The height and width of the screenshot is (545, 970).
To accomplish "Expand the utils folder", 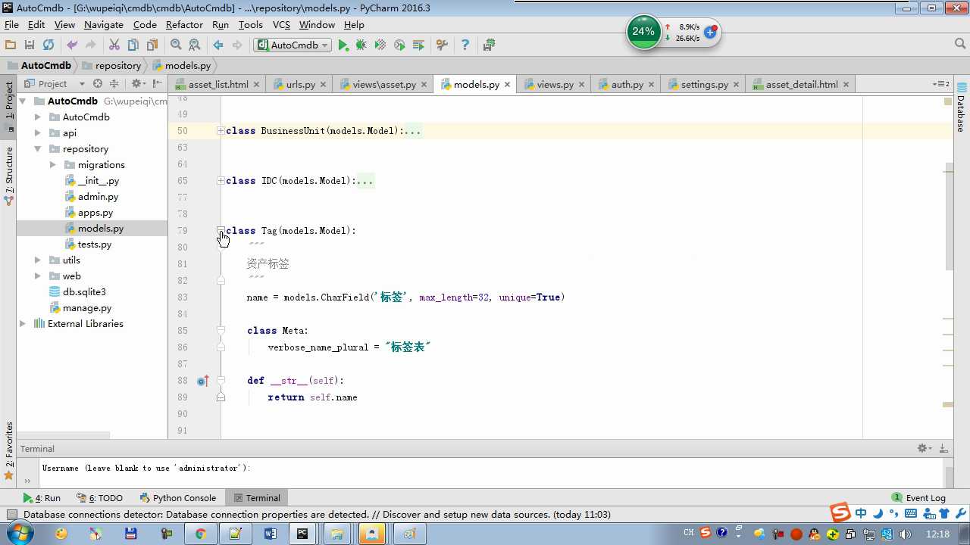I will [x=38, y=260].
